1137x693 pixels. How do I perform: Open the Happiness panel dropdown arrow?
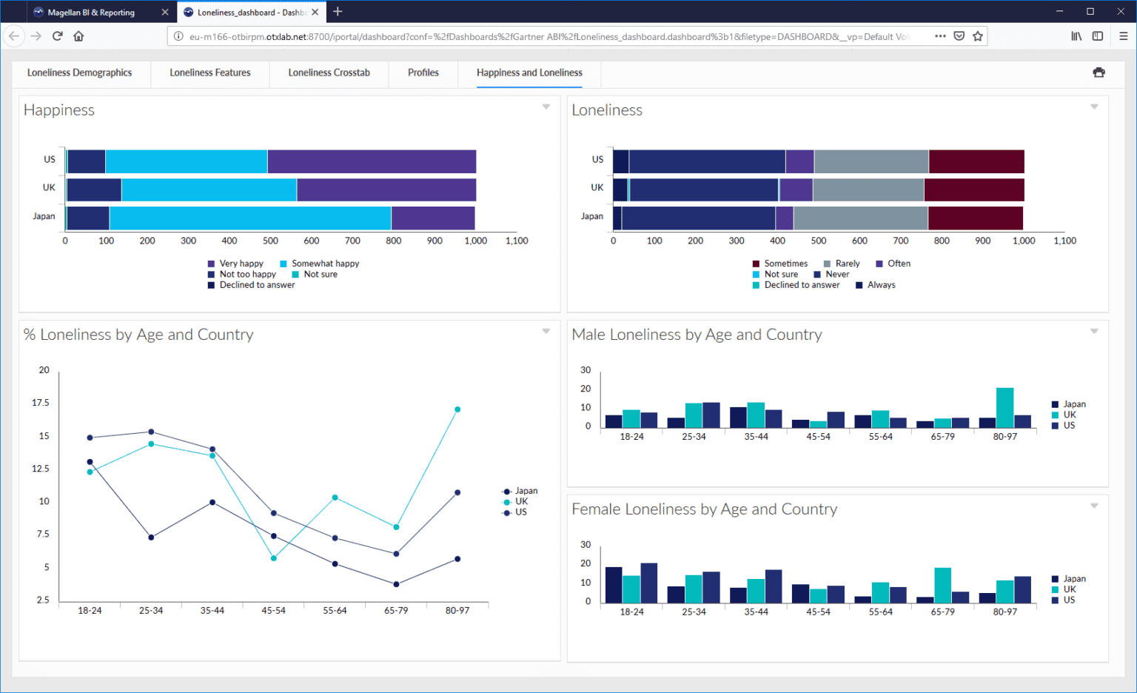pos(546,106)
